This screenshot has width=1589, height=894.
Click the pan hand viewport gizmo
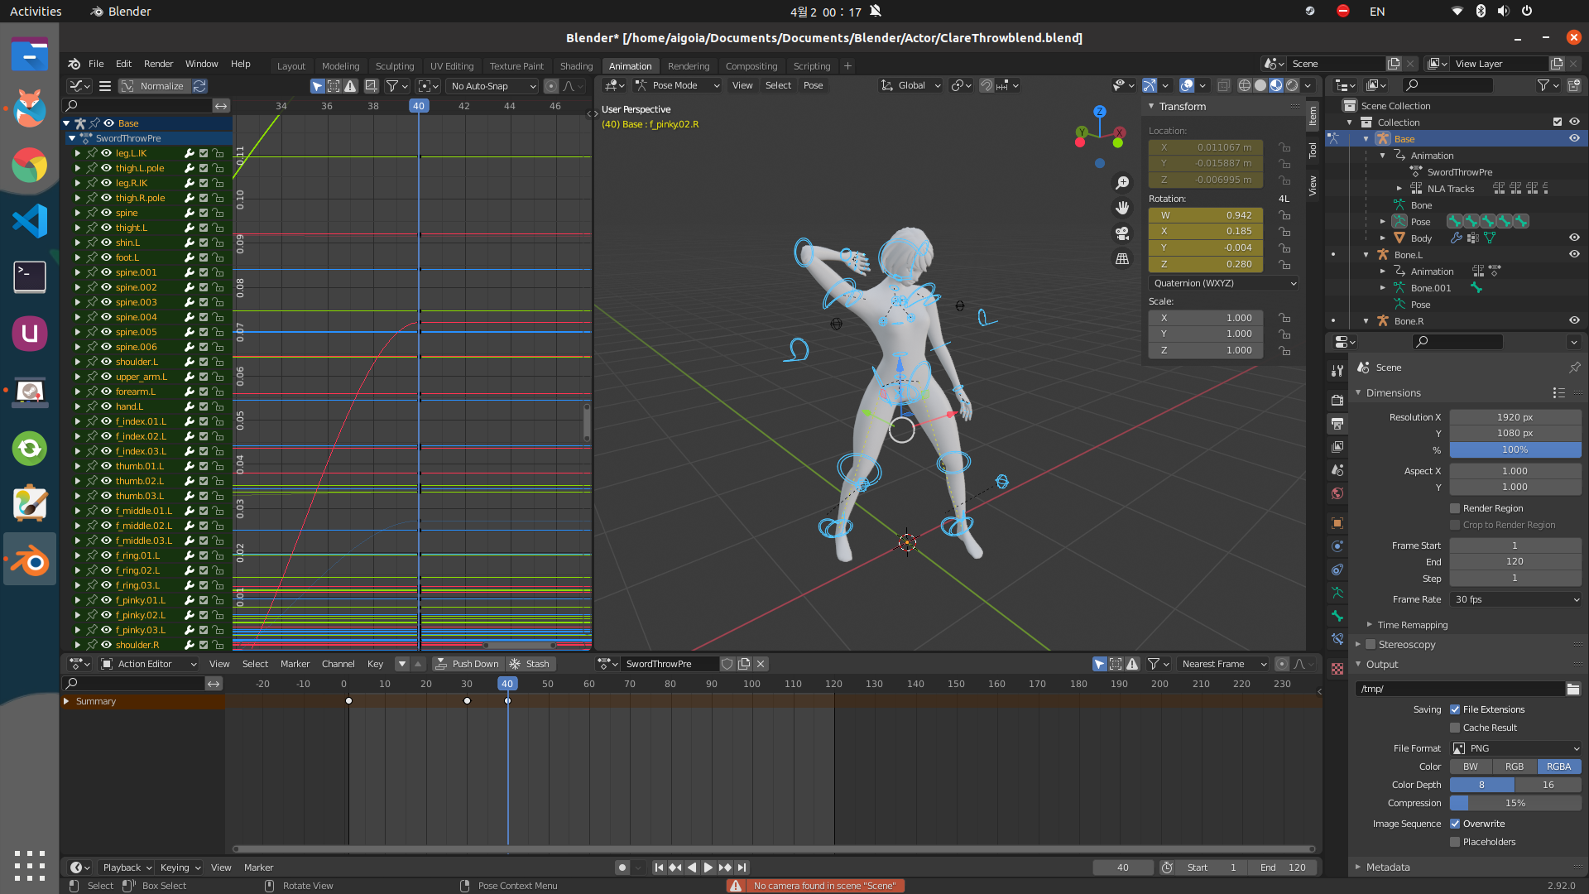1122,208
